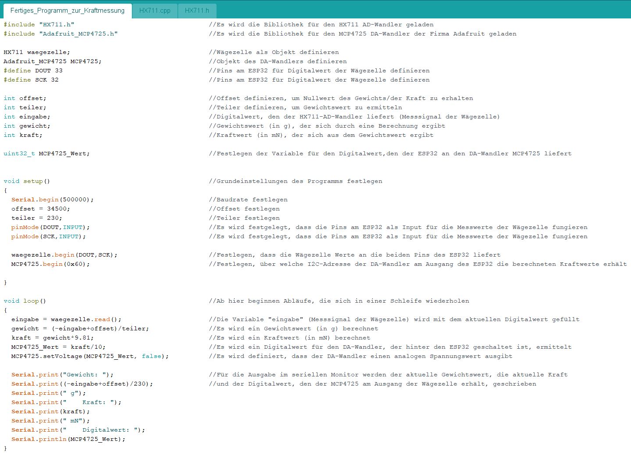Place cursor on "eingabe = waegezelle.read();" line
The width and height of the screenshot is (631, 458).
pos(66,319)
